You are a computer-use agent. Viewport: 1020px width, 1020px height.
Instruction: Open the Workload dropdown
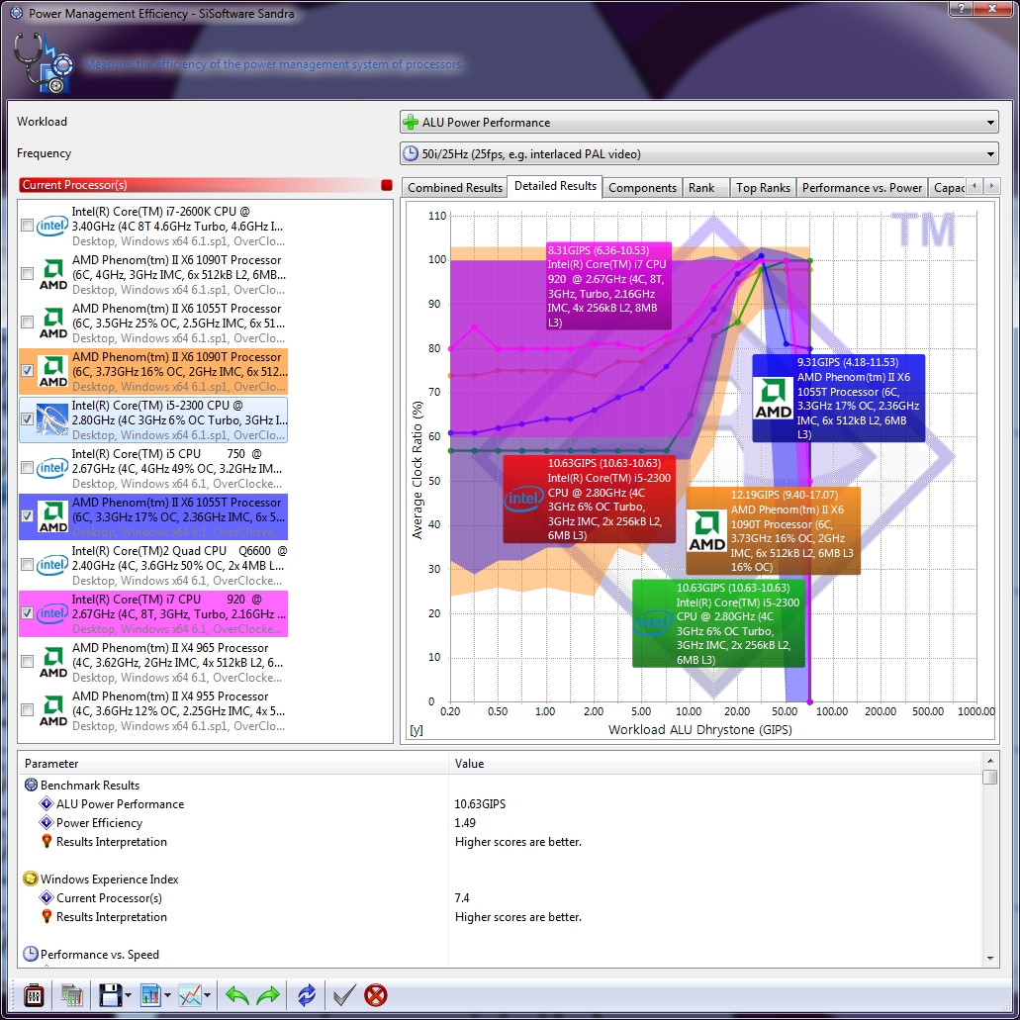699,123
